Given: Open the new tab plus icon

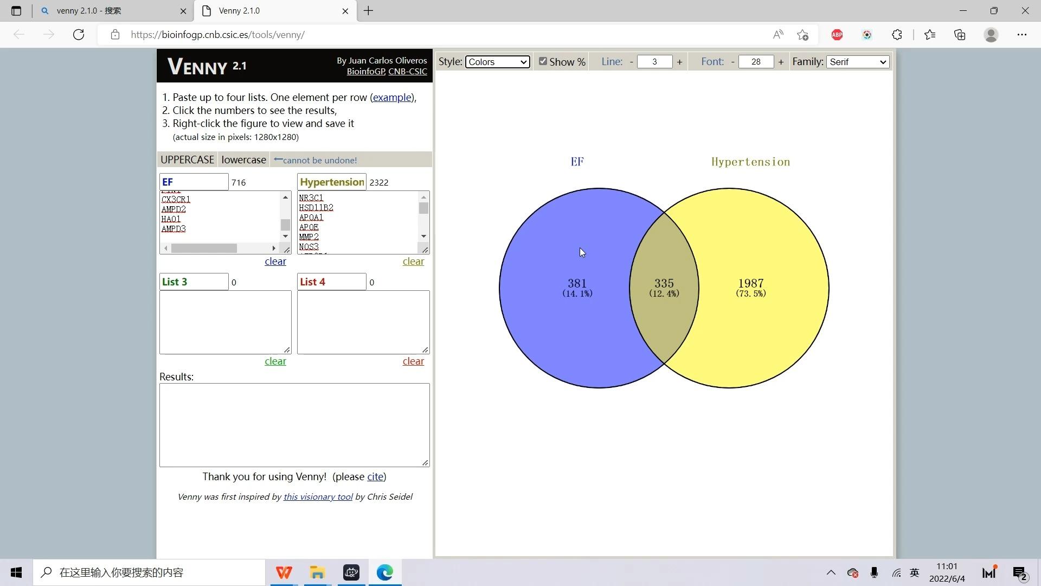Looking at the screenshot, I should point(369,11).
